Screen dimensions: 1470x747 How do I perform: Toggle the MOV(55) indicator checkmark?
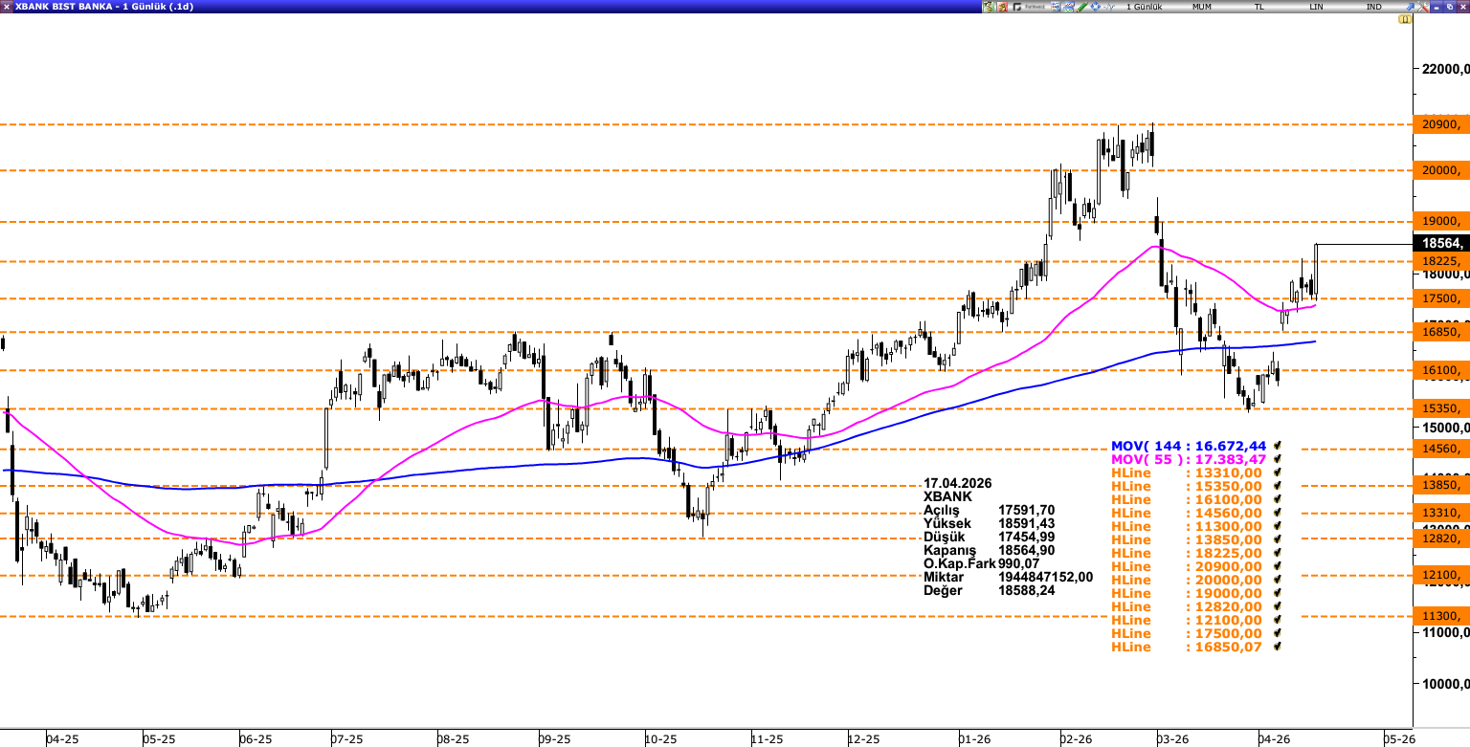pos(1277,459)
